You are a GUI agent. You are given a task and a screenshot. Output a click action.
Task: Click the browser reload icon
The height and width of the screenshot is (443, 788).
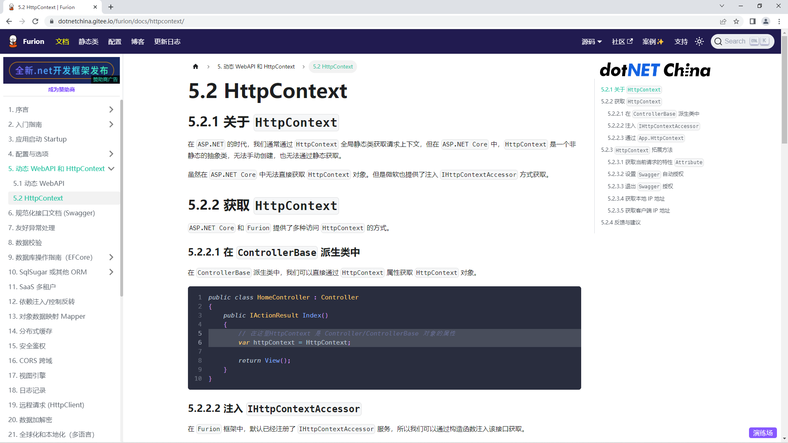35,21
